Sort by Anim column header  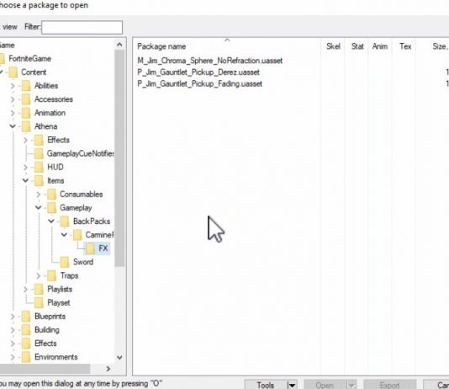click(x=380, y=46)
